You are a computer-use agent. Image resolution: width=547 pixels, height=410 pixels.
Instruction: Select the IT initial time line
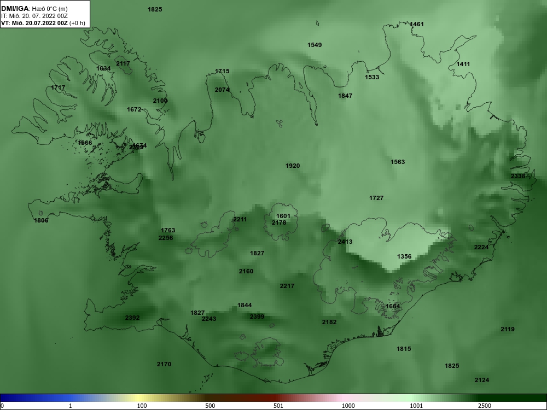(x=34, y=16)
